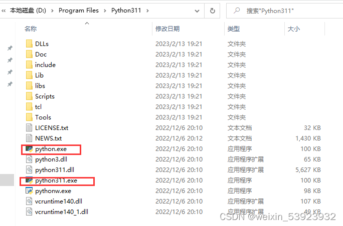Select the include folder name
The image size is (343, 226).
click(45, 64)
